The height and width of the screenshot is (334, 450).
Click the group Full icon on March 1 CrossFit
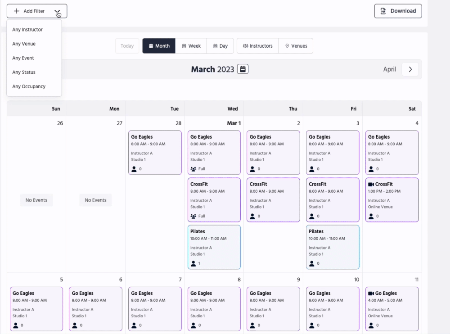pyautogui.click(x=193, y=216)
